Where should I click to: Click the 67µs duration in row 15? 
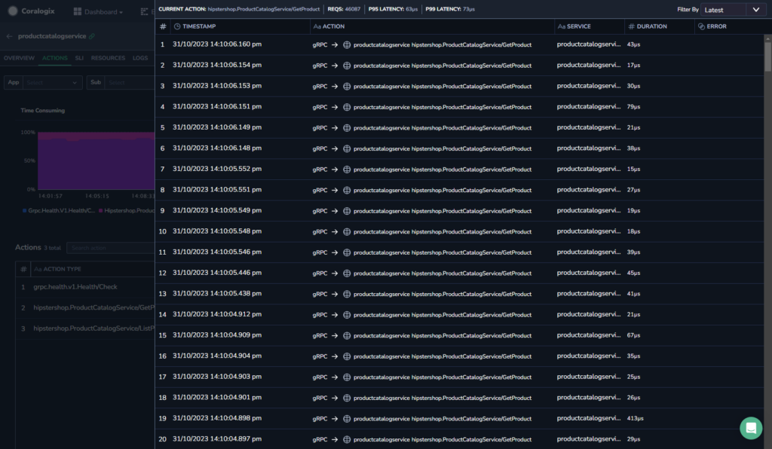(633, 335)
